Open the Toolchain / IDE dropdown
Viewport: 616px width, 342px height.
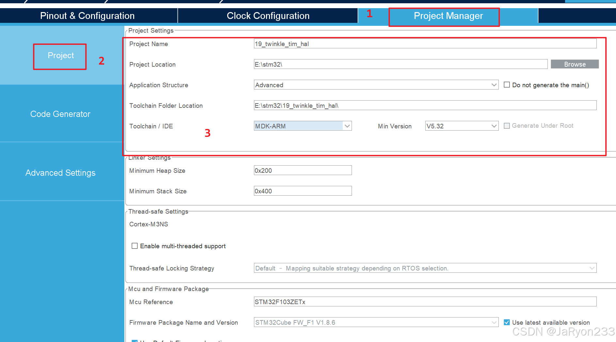(x=303, y=126)
